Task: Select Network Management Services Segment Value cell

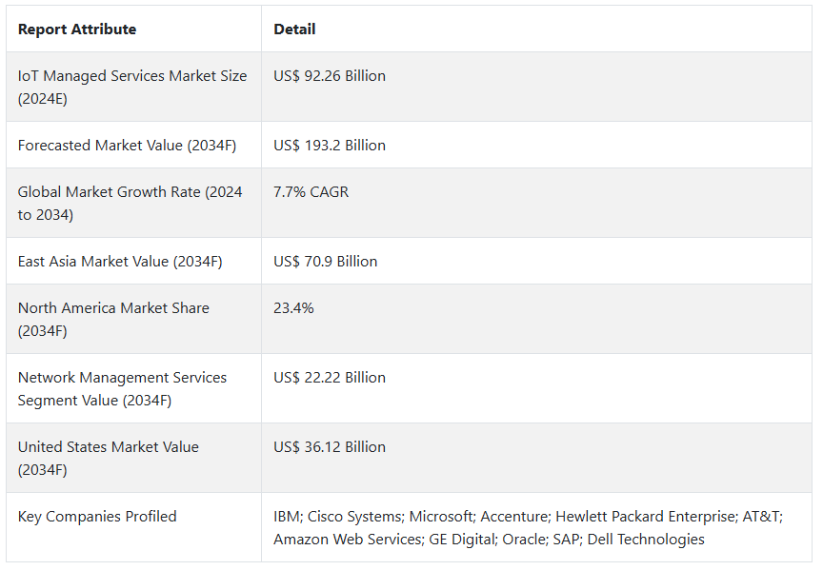Action: tap(122, 388)
